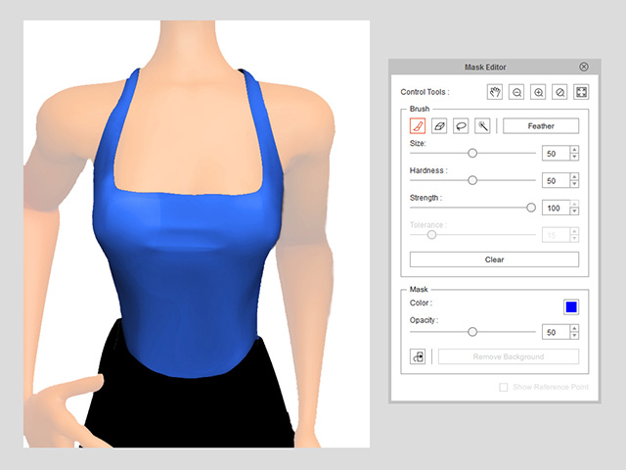This screenshot has width=626, height=470.
Task: Decrease Hardness value with down arrow
Action: point(574,184)
